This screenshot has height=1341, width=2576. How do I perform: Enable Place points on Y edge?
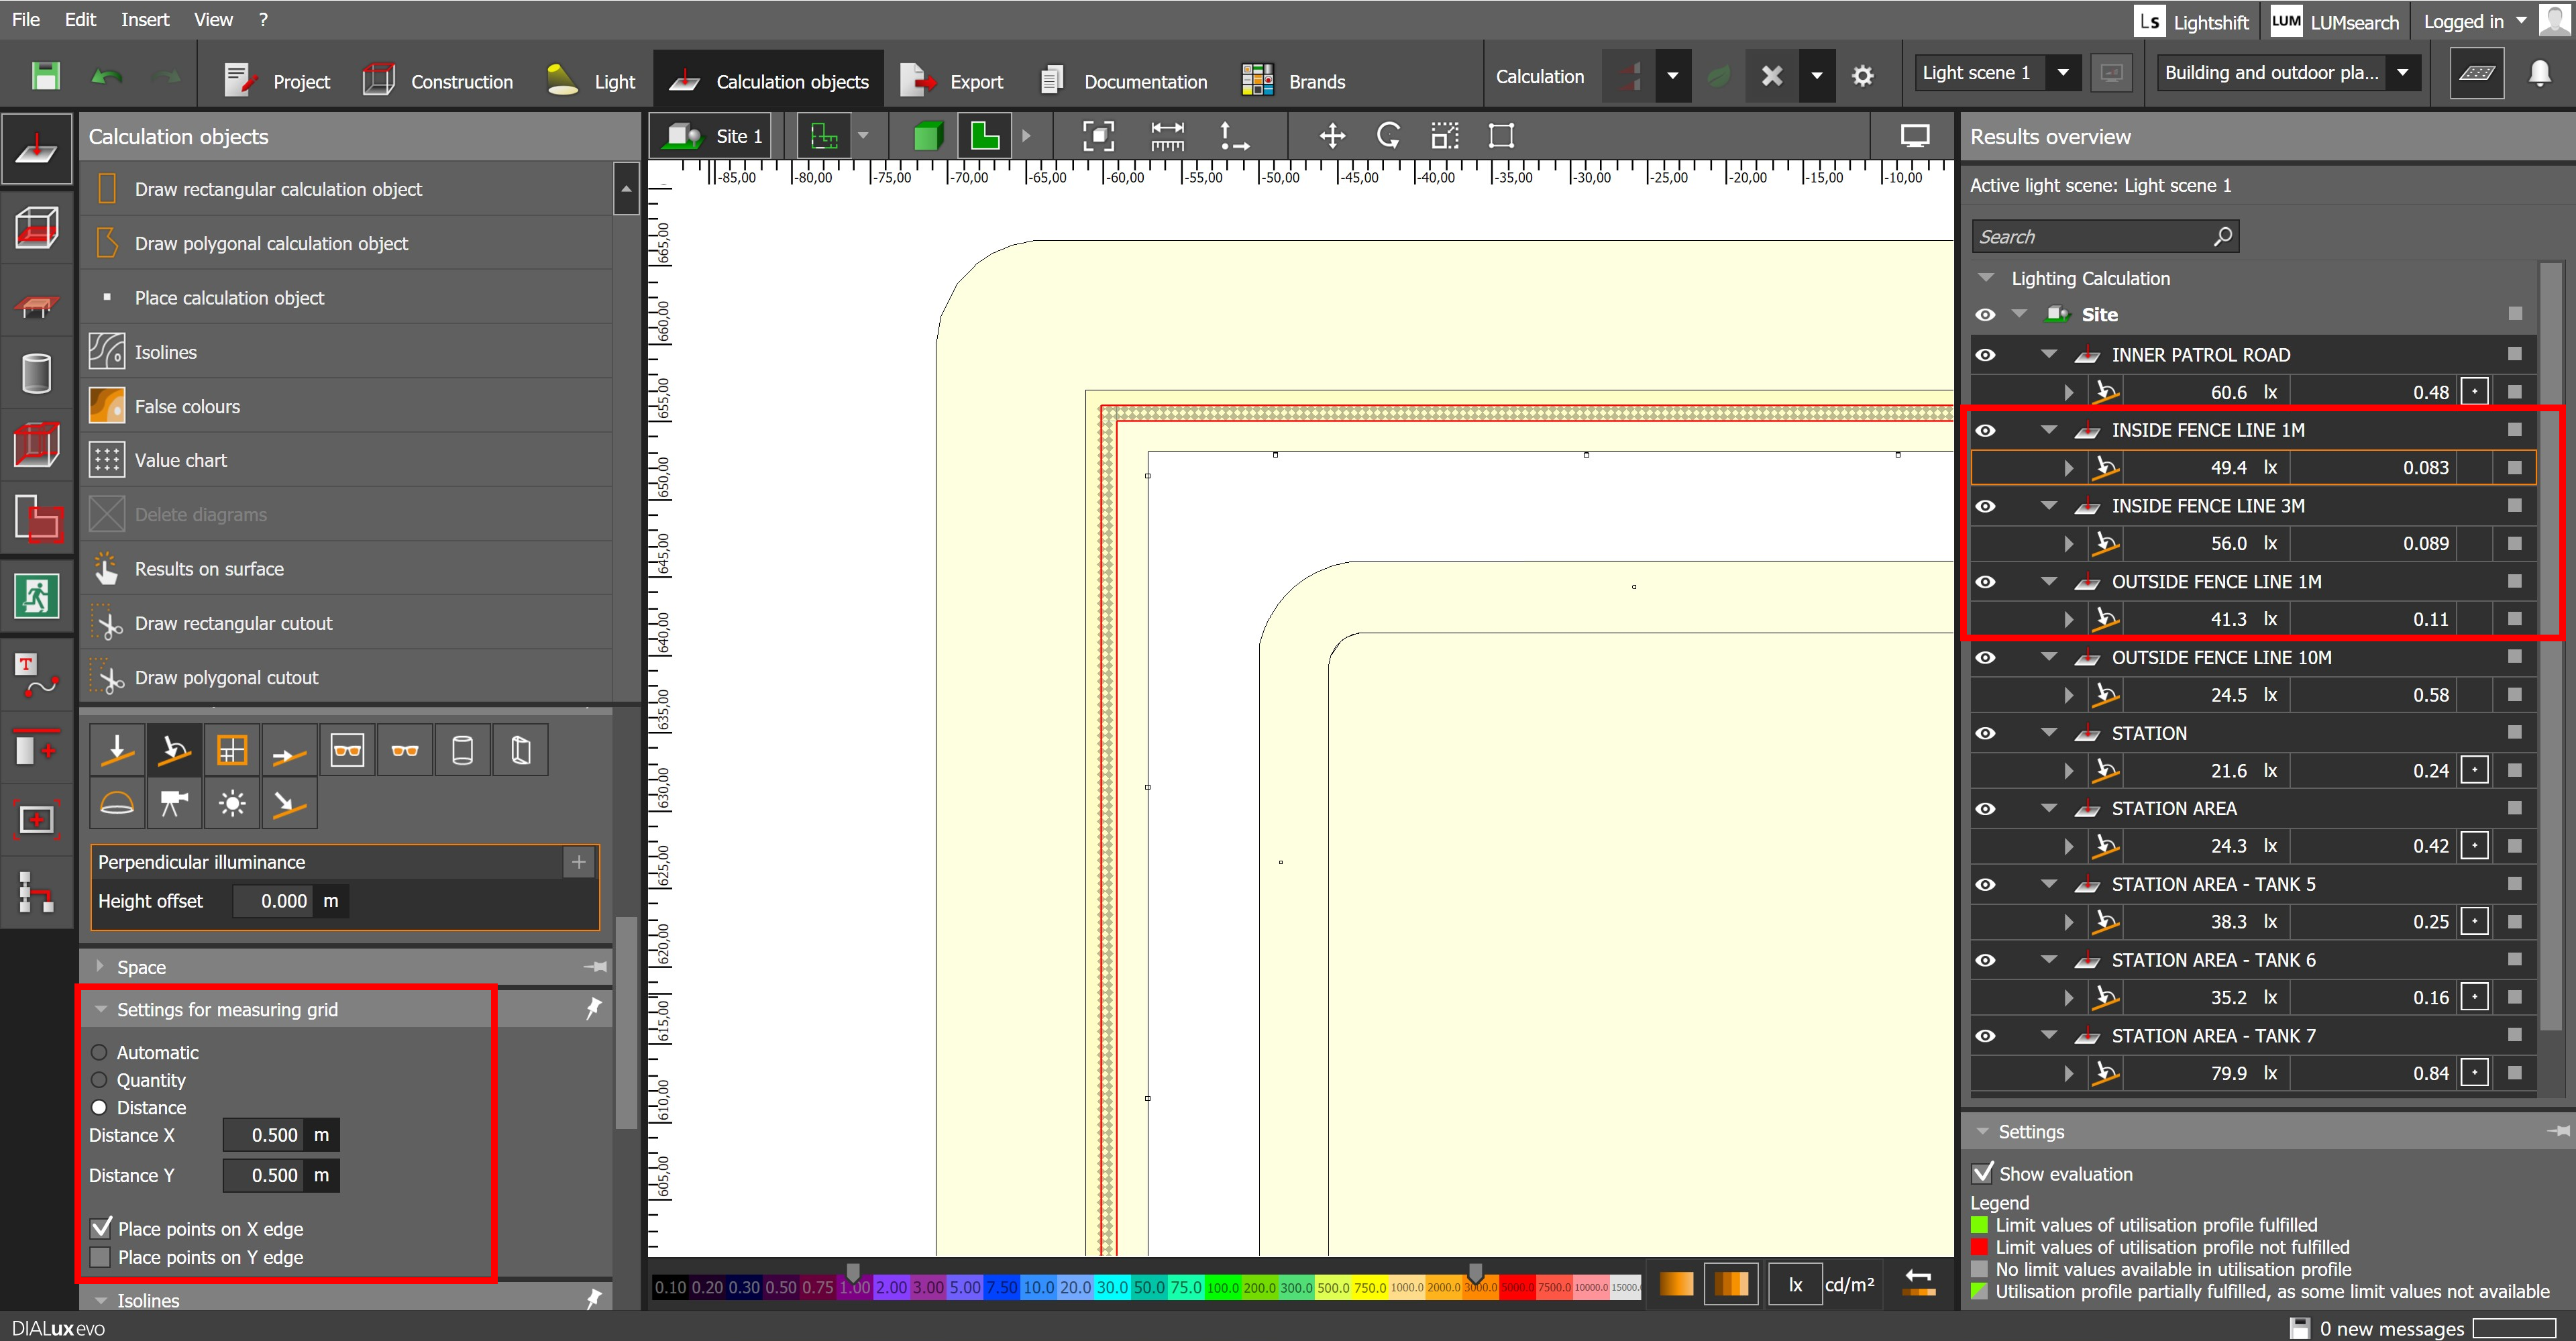(x=101, y=1257)
